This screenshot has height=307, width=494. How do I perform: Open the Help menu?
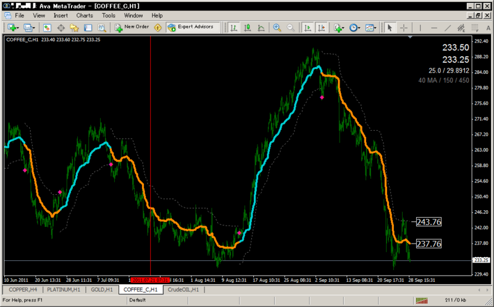tap(157, 15)
